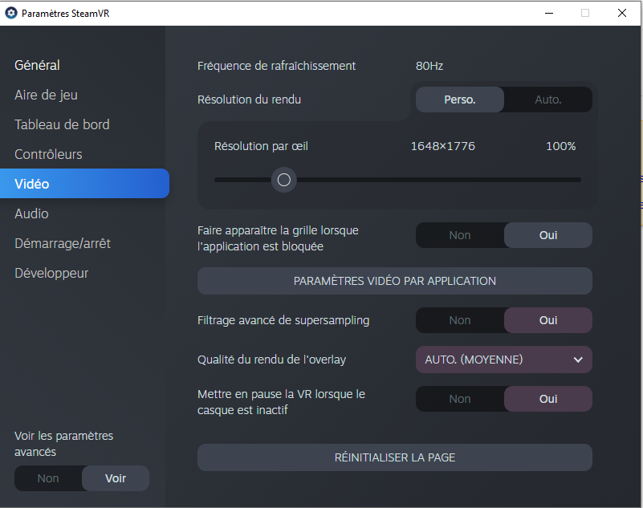Click the SteamVR icon in title bar
Screen dimensions: 643x508
pyautogui.click(x=11, y=13)
